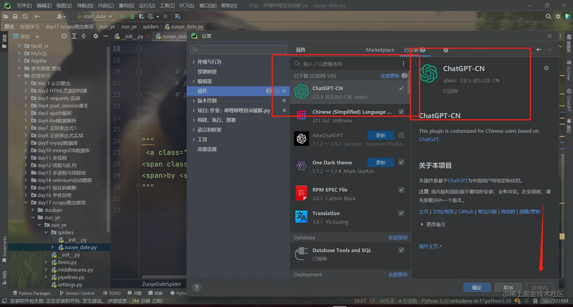Open 重构(R) menu
This screenshot has height=307, width=573.
click(x=126, y=6)
